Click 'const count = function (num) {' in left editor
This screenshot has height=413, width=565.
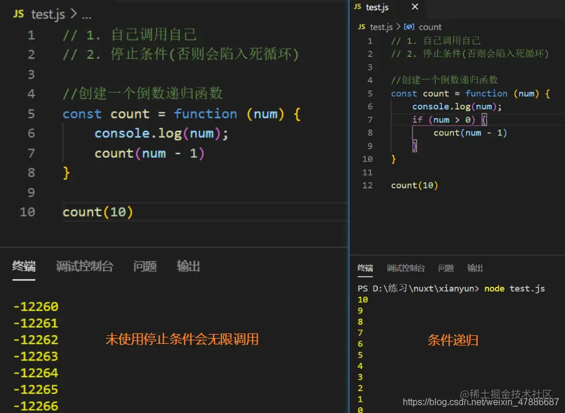click(x=182, y=114)
